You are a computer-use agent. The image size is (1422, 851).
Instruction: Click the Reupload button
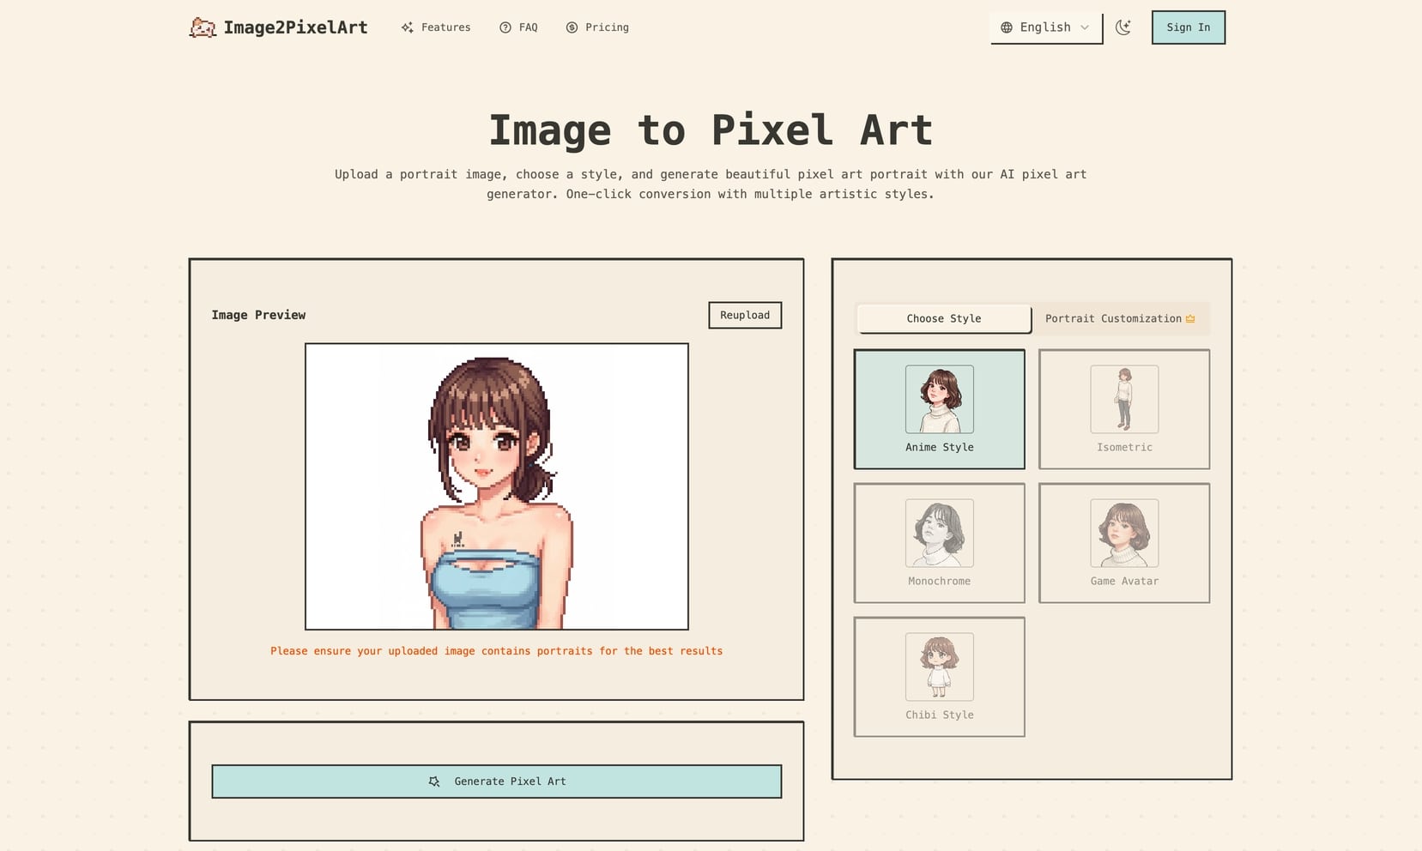(744, 315)
